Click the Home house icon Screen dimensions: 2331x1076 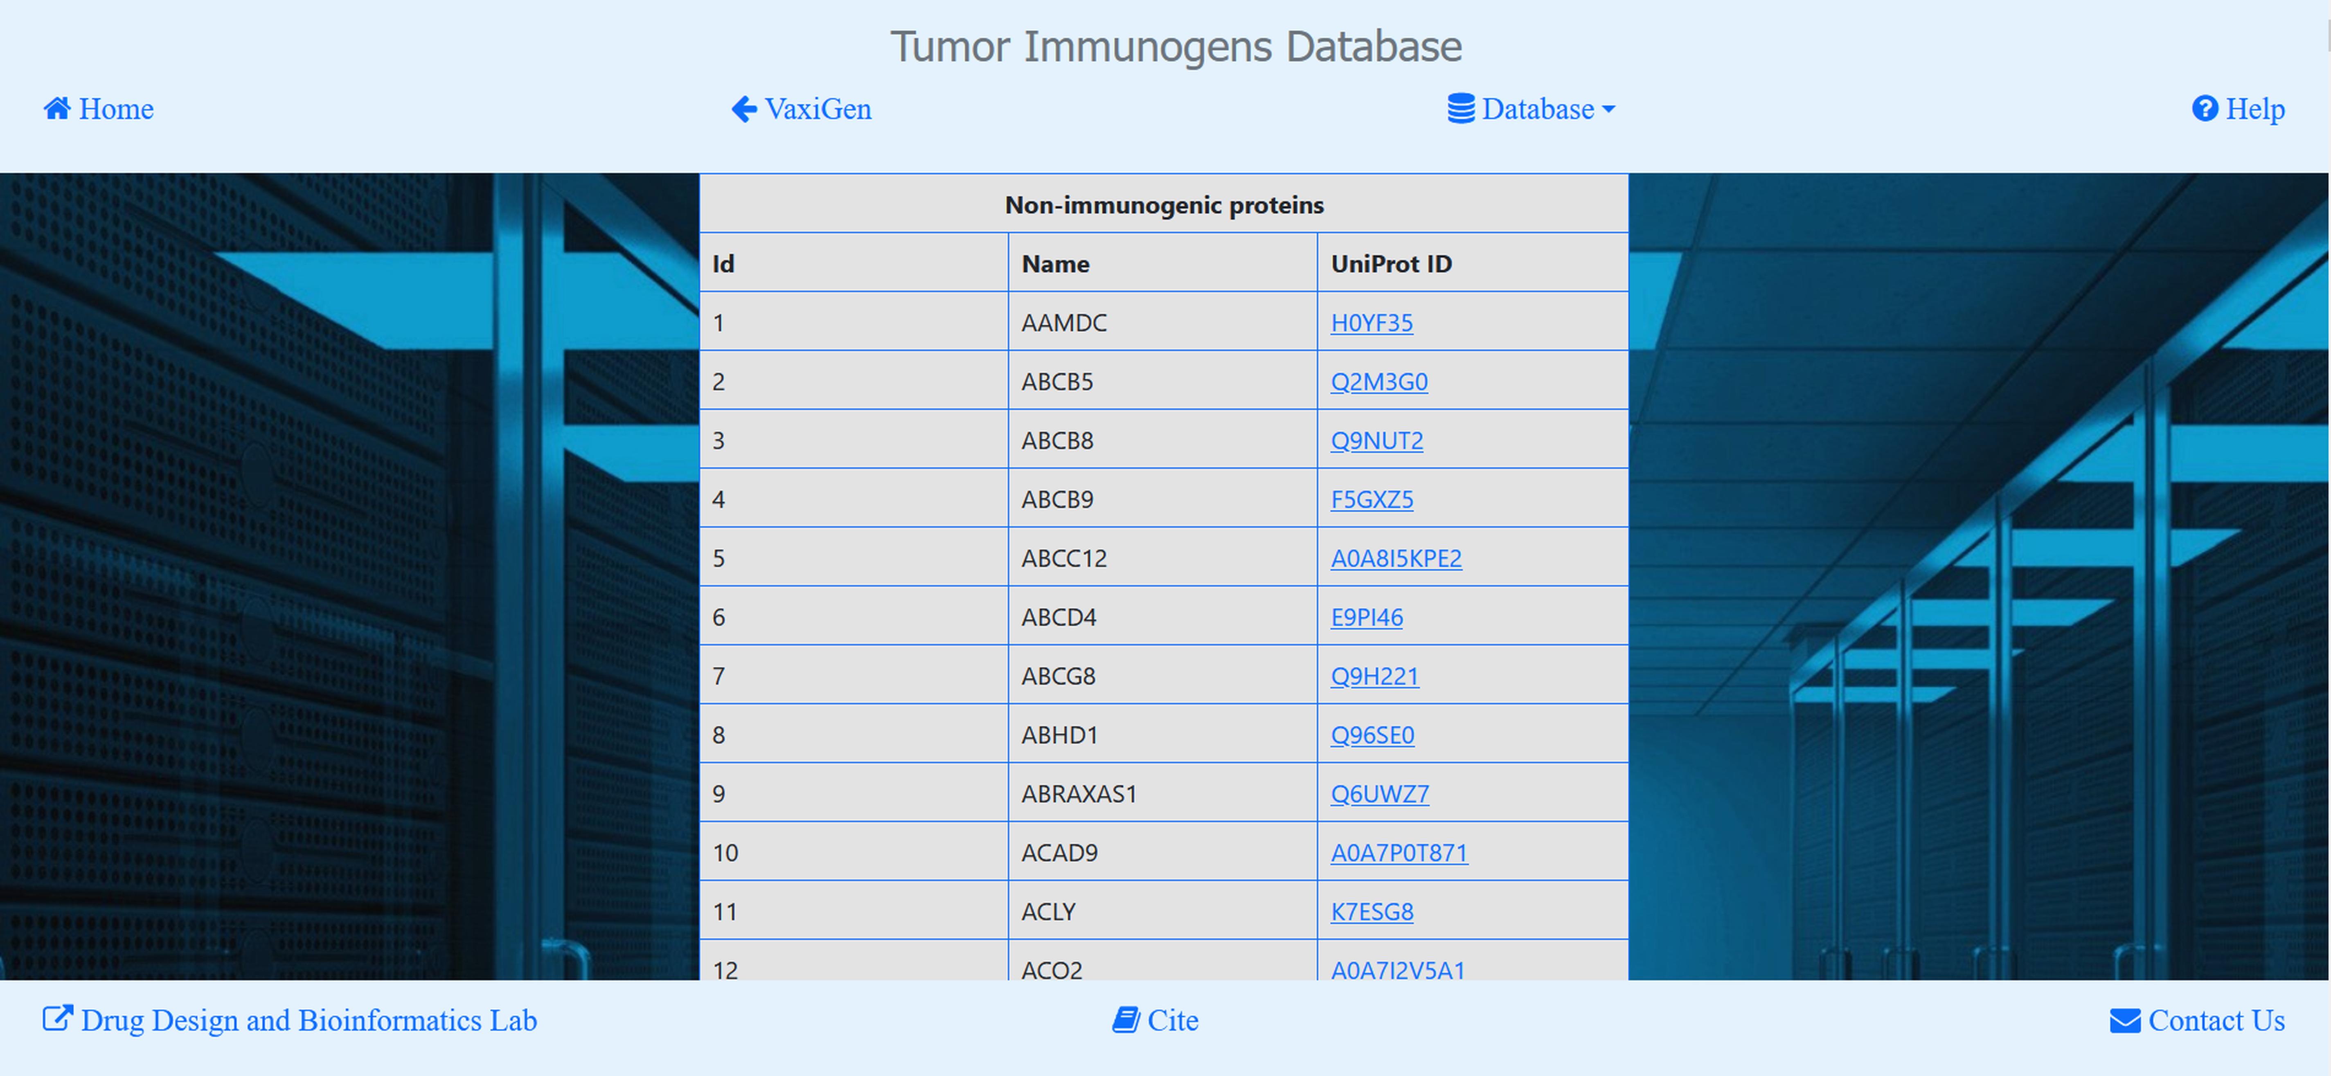tap(57, 108)
